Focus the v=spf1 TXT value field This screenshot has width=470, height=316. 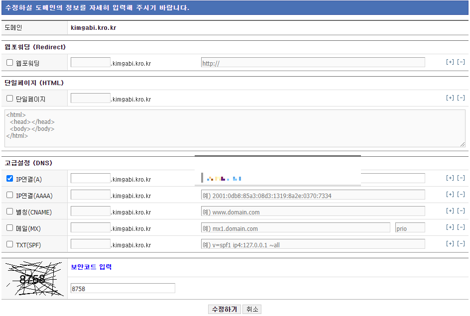click(x=313, y=244)
